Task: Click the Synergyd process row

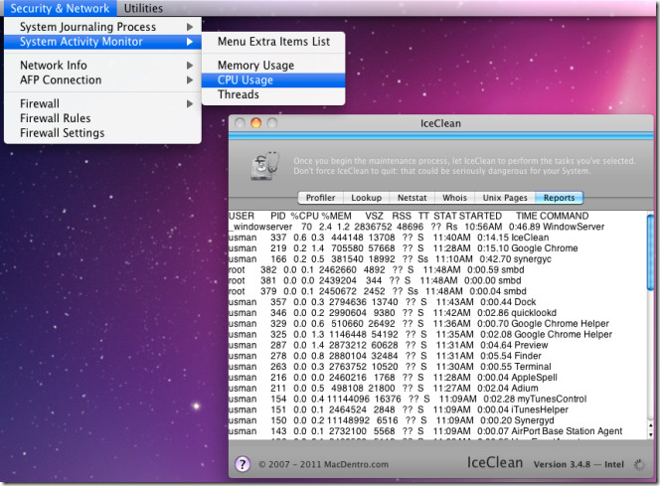Action: point(437,420)
